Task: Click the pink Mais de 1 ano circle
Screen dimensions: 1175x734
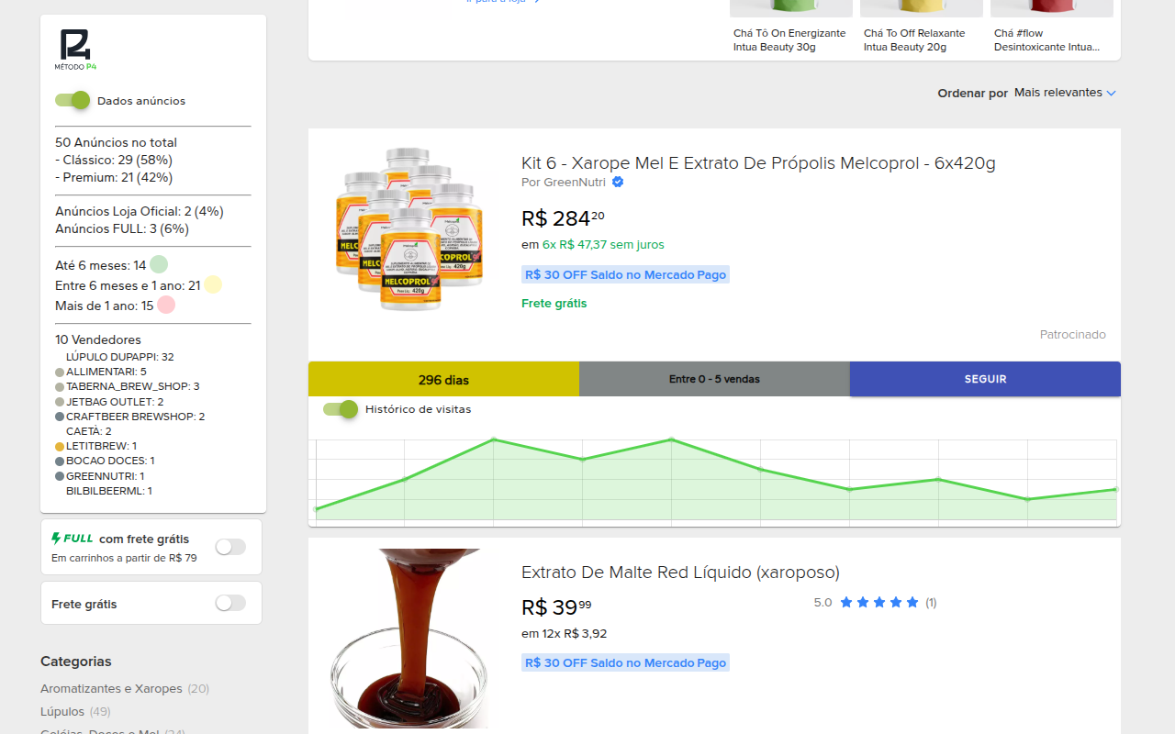Action: [x=166, y=305]
